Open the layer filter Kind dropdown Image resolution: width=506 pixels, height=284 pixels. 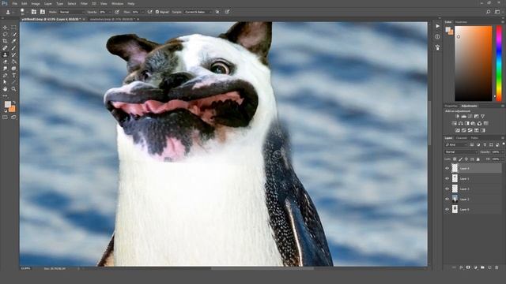457,145
